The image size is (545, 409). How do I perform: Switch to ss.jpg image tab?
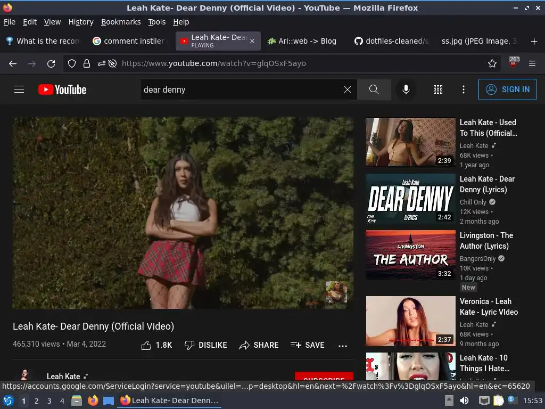[479, 41]
